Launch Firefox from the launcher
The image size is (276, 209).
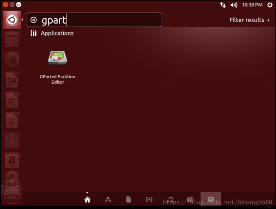12,60
